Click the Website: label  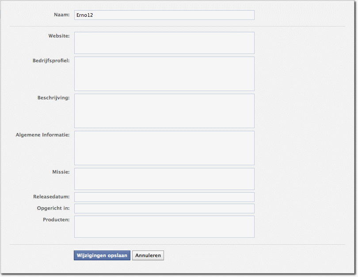[x=59, y=36]
